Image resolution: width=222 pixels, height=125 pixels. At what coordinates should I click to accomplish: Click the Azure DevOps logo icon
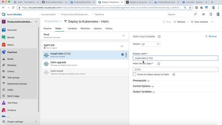3,14
